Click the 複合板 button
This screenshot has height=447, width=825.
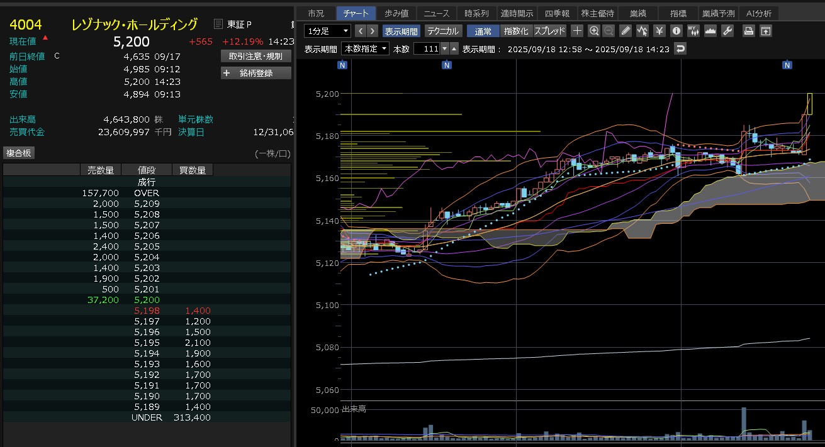click(x=19, y=153)
